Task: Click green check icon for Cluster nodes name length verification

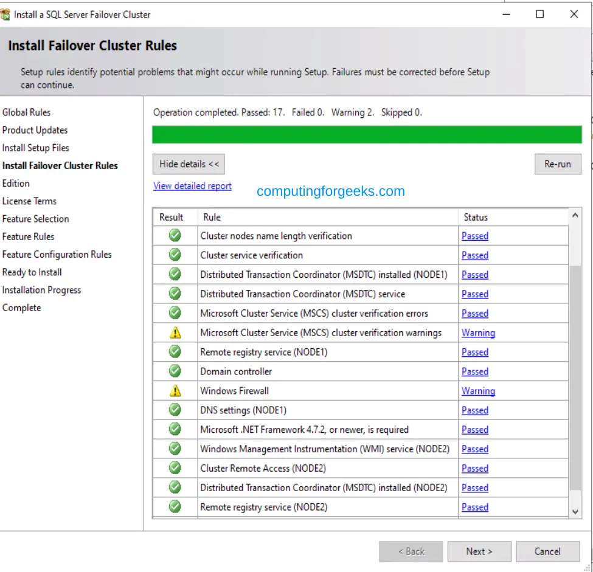Action: 175,235
